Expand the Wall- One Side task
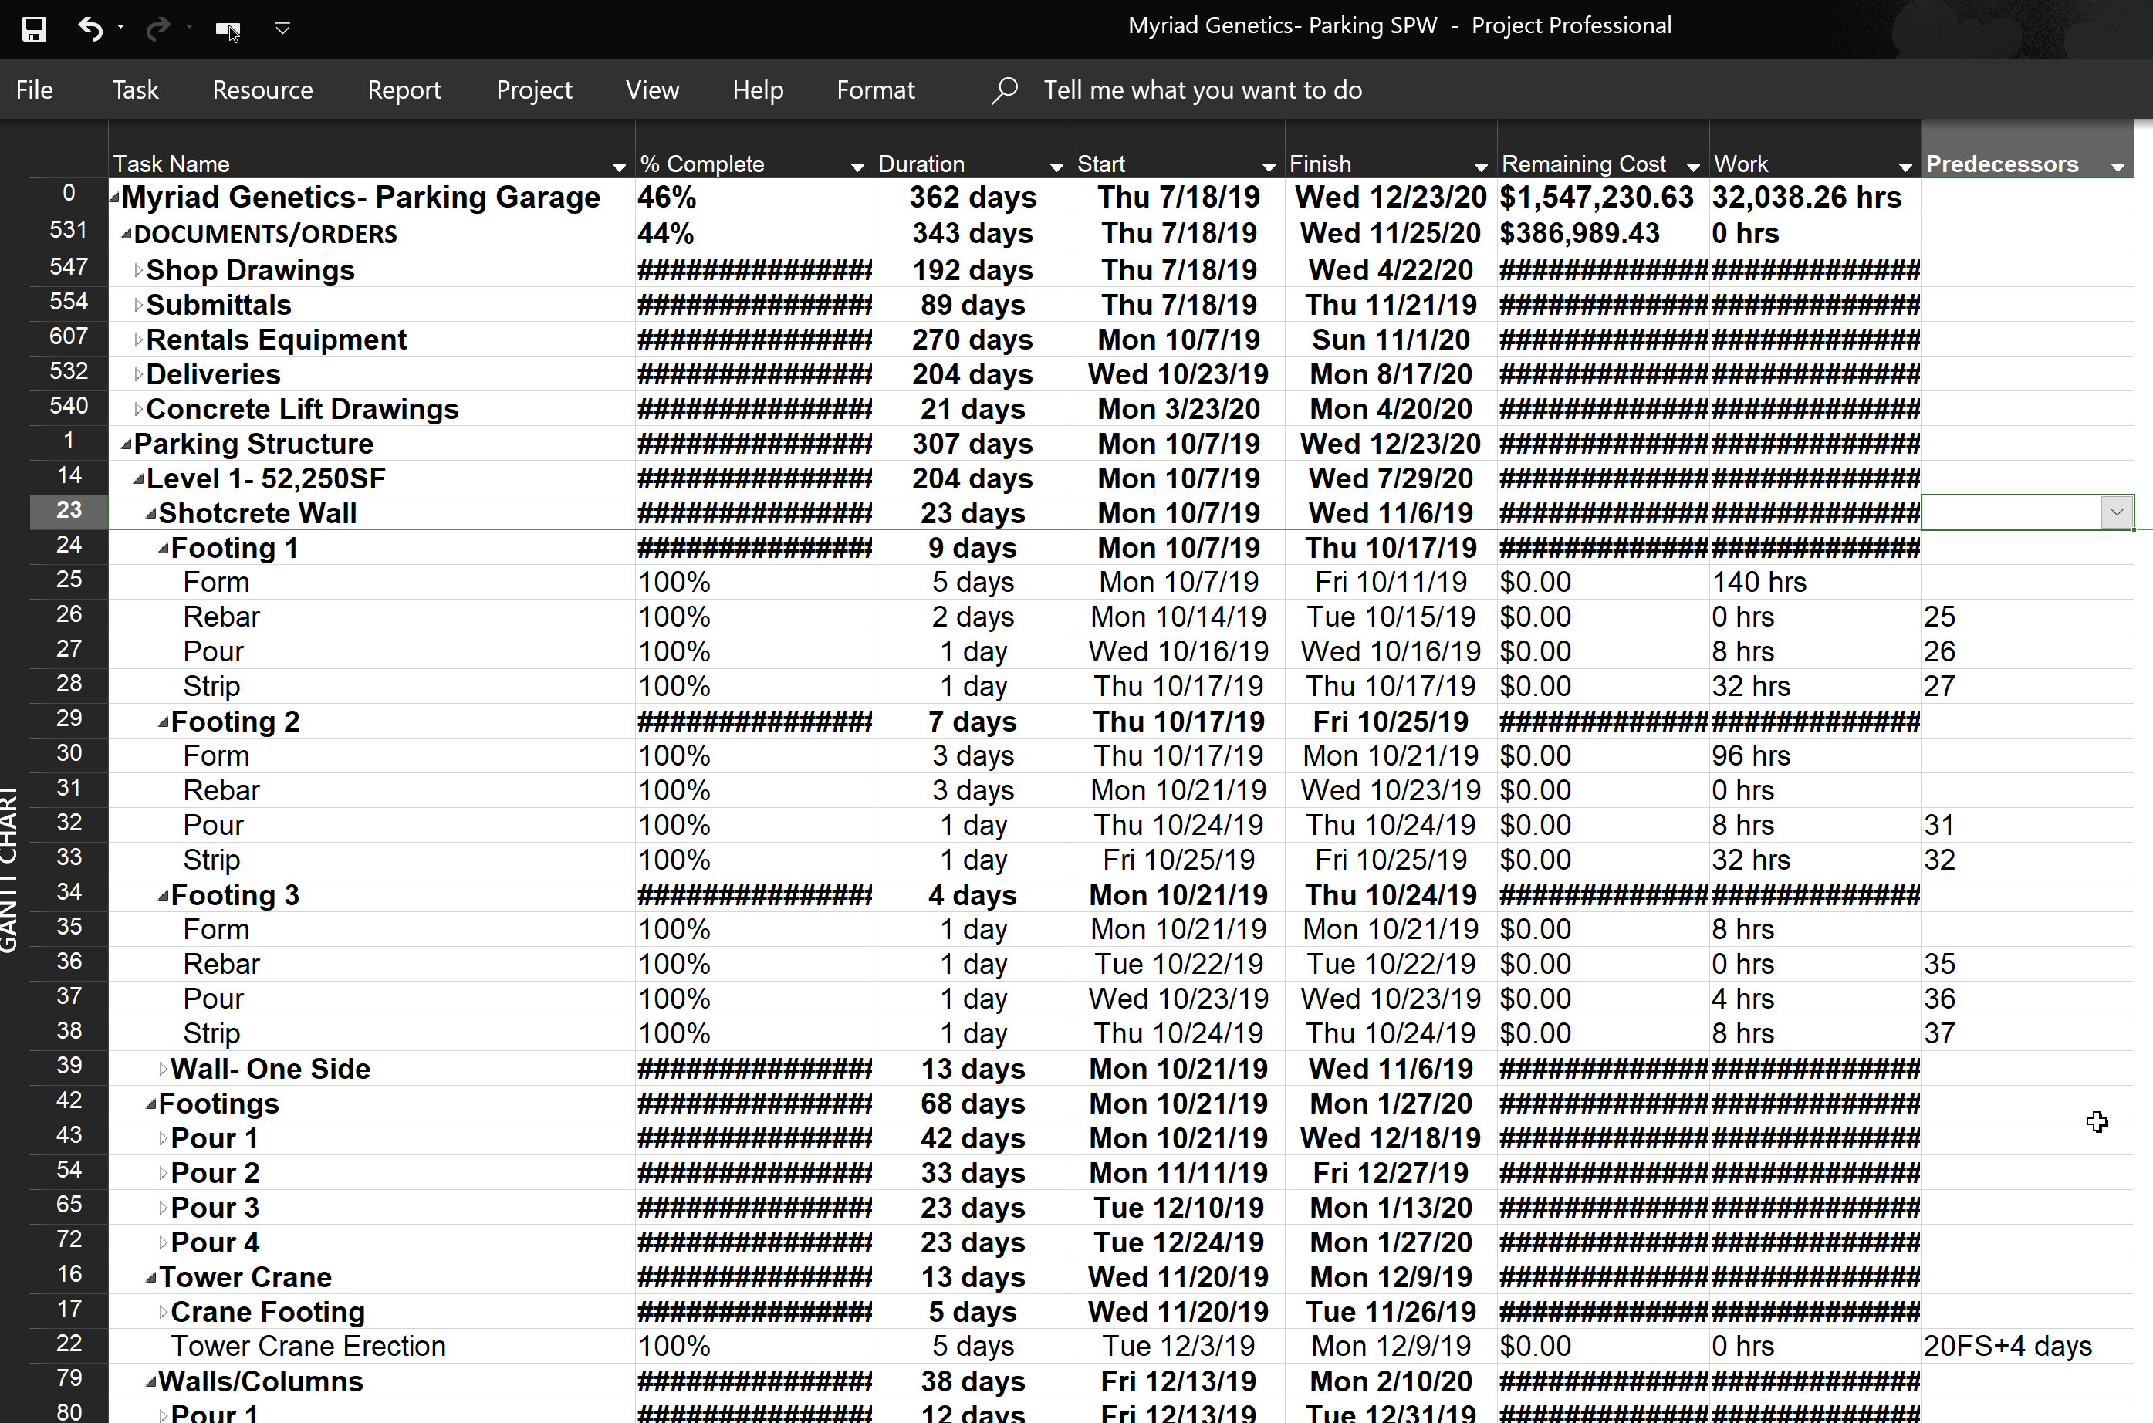Viewport: 2153px width, 1423px height. 164,1069
